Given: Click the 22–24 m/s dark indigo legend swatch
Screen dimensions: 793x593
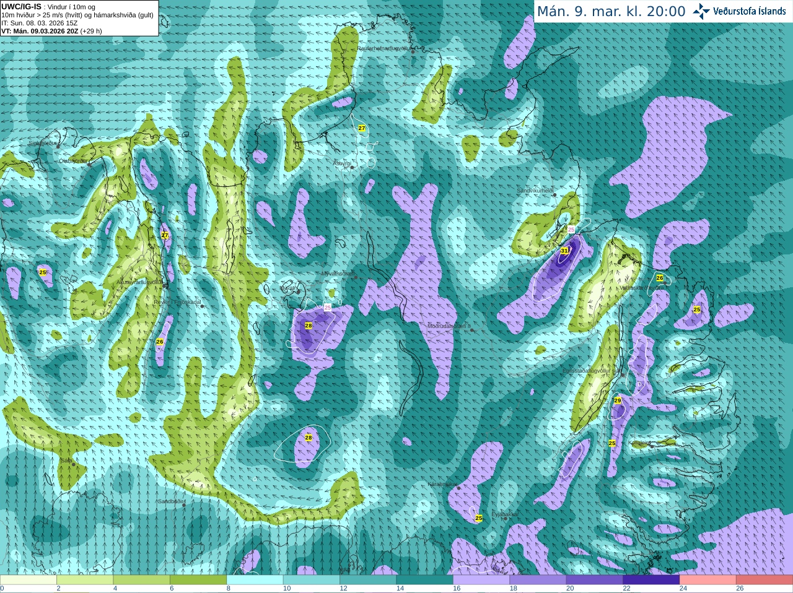Looking at the screenshot, I should 651,579.
